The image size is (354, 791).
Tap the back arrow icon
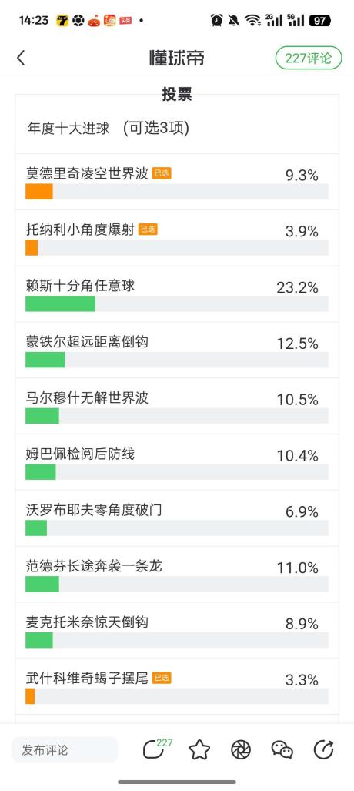coord(21,58)
